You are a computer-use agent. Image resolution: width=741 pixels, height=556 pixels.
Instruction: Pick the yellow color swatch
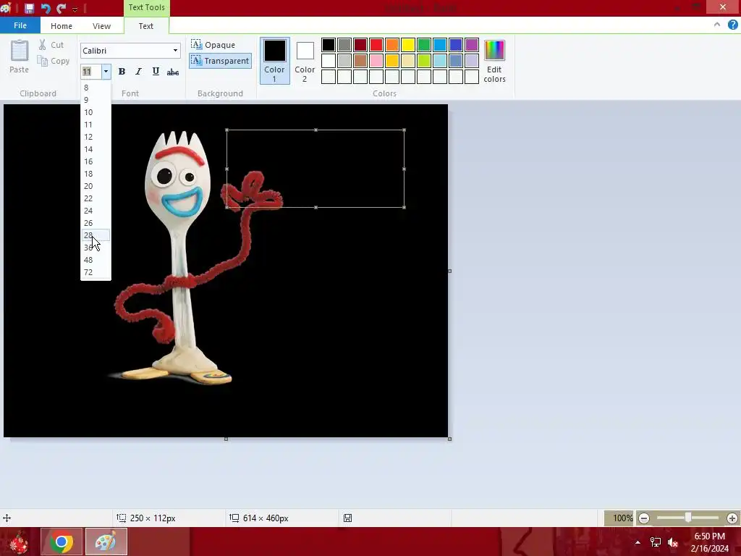(408, 45)
